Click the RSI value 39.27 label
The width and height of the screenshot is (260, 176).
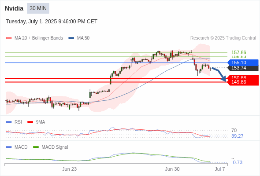(237, 136)
